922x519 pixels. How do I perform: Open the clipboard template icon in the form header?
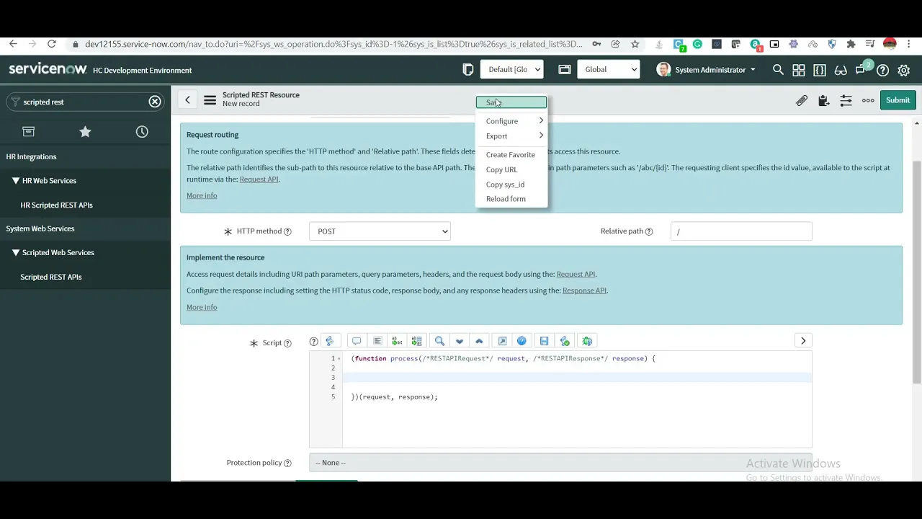point(824,100)
